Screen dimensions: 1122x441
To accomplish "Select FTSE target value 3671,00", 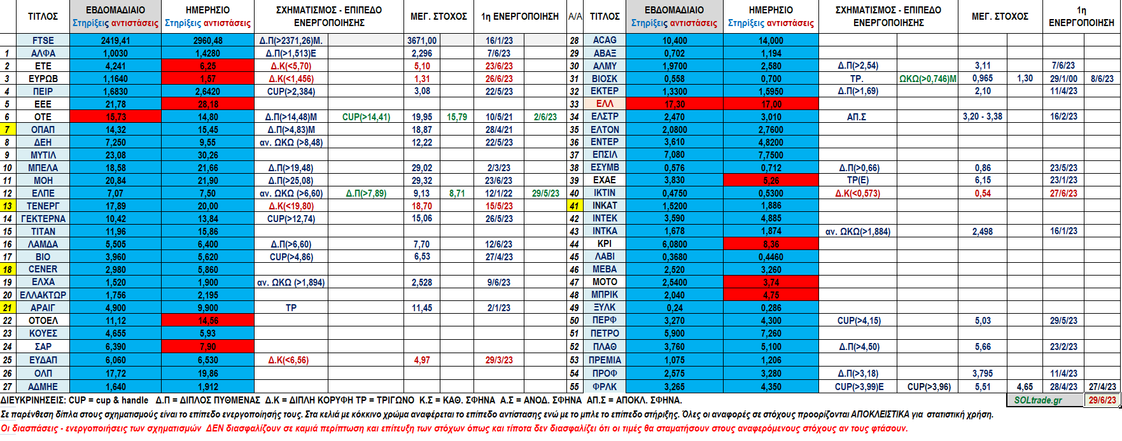I will coord(422,41).
